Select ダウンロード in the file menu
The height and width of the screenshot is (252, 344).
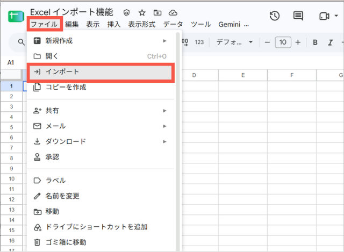(x=101, y=142)
